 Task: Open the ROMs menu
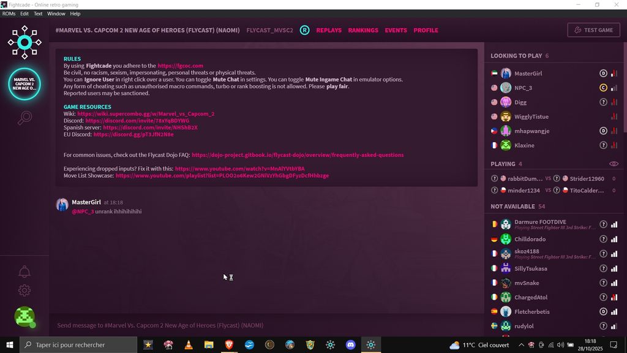click(9, 13)
